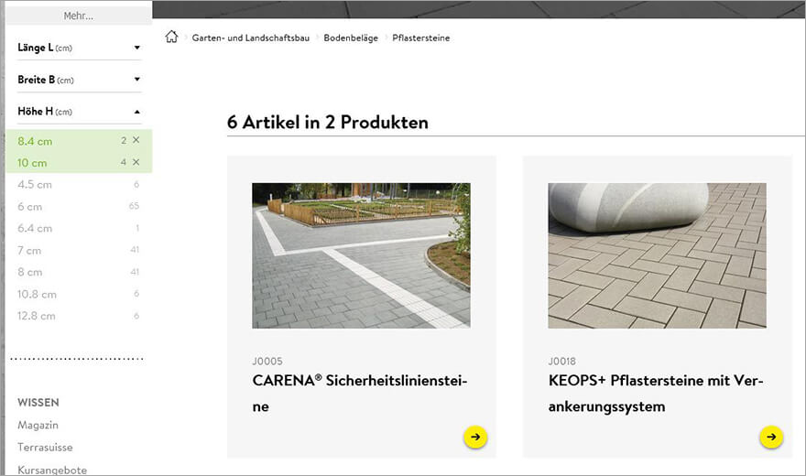Open Bodenbeläge breadcrumb link
The height and width of the screenshot is (476, 806).
tap(351, 38)
